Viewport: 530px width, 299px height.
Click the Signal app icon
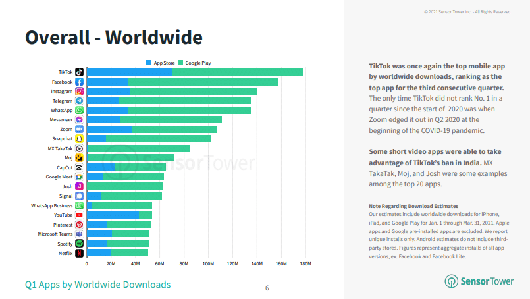coord(79,196)
